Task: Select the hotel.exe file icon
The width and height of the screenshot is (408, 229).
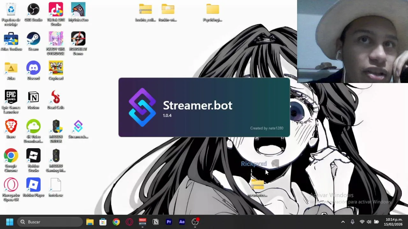Action: (x=56, y=188)
